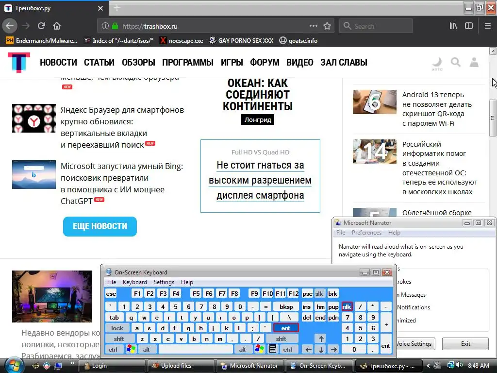Open the Windows Start orb
The width and height of the screenshot is (497, 373).
14,365
